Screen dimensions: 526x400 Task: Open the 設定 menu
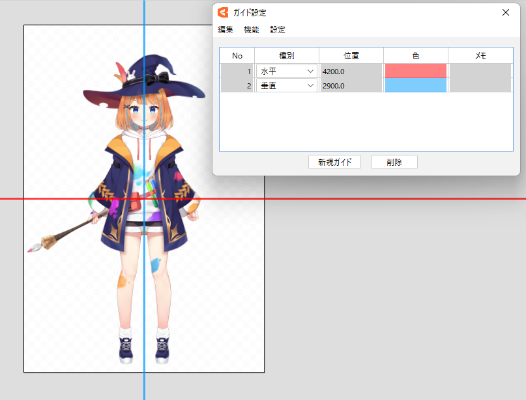coord(278,30)
